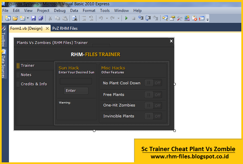Click the Comment out lines icon
The width and height of the screenshot is (243, 164).
tap(84, 18)
